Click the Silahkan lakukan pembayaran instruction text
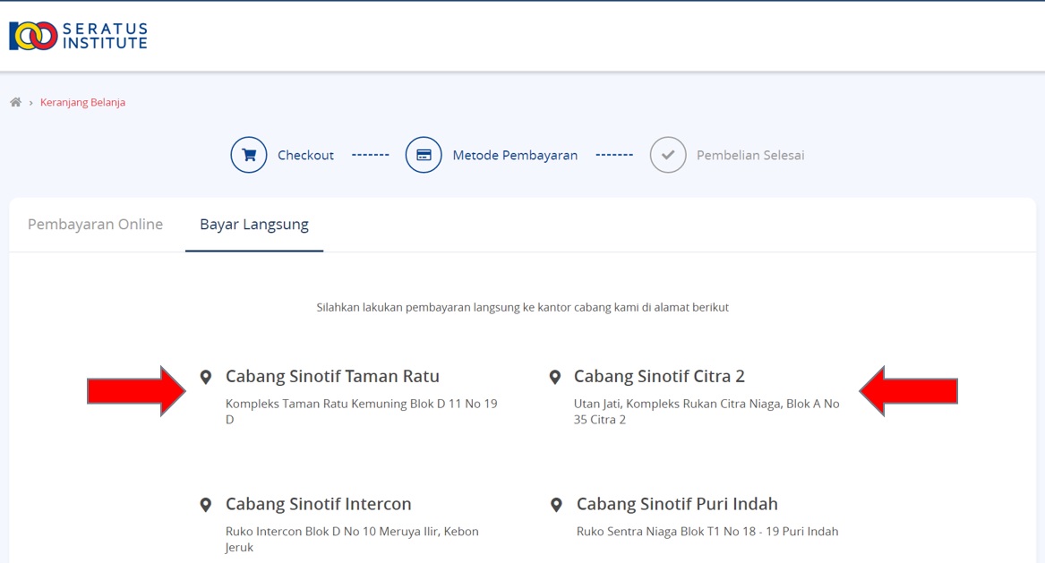Screen dimensions: 1045x563 pyautogui.click(x=523, y=307)
